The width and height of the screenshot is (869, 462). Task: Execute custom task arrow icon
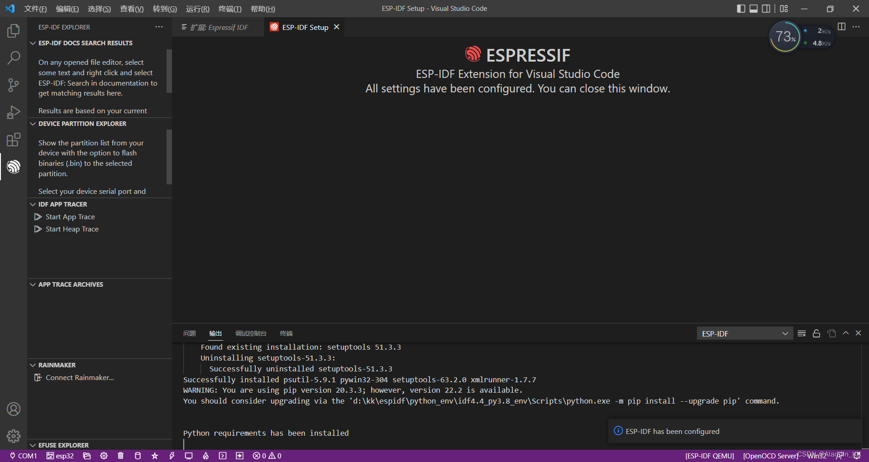tap(239, 456)
